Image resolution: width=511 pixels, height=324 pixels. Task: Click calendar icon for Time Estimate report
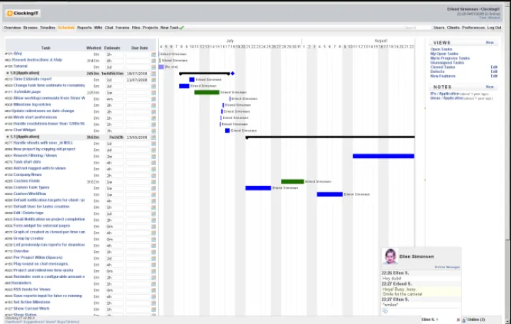[153, 79]
